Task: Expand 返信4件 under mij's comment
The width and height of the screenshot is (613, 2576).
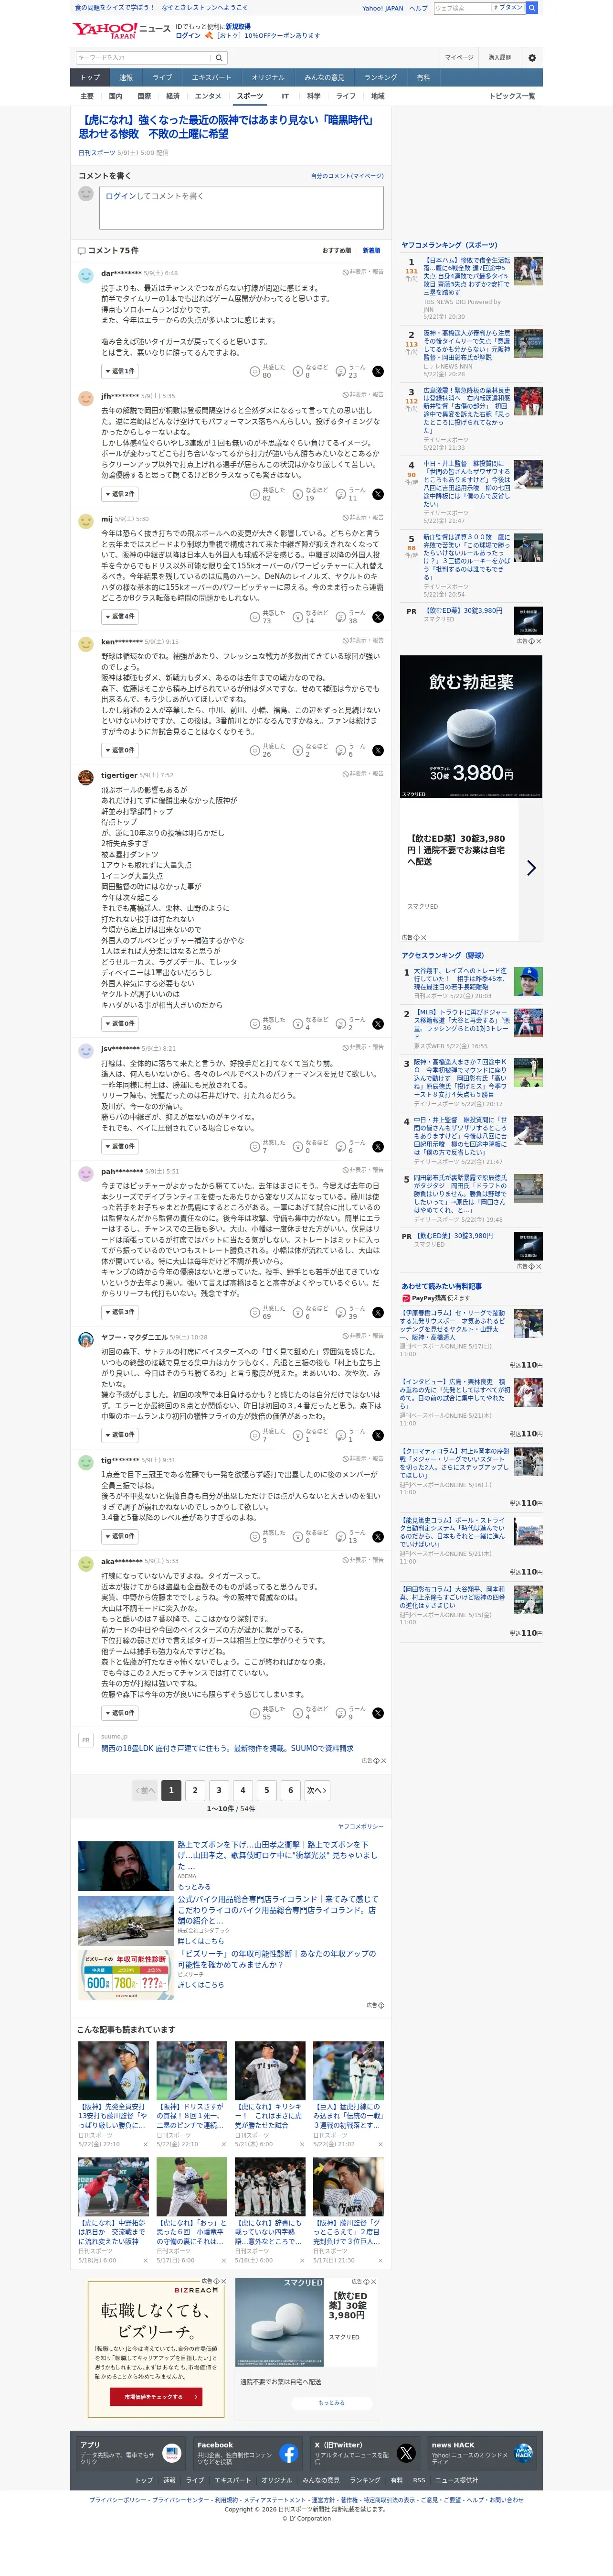Action: pyautogui.click(x=120, y=617)
